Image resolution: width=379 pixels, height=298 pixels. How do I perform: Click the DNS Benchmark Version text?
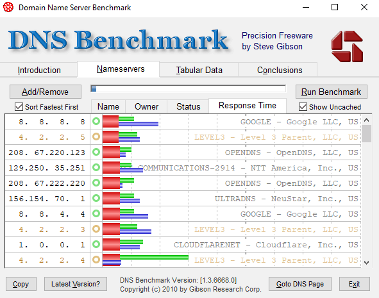(x=178, y=280)
